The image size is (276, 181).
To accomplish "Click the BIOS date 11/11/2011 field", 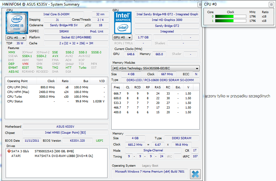I will pyautogui.click(x=32, y=140).
